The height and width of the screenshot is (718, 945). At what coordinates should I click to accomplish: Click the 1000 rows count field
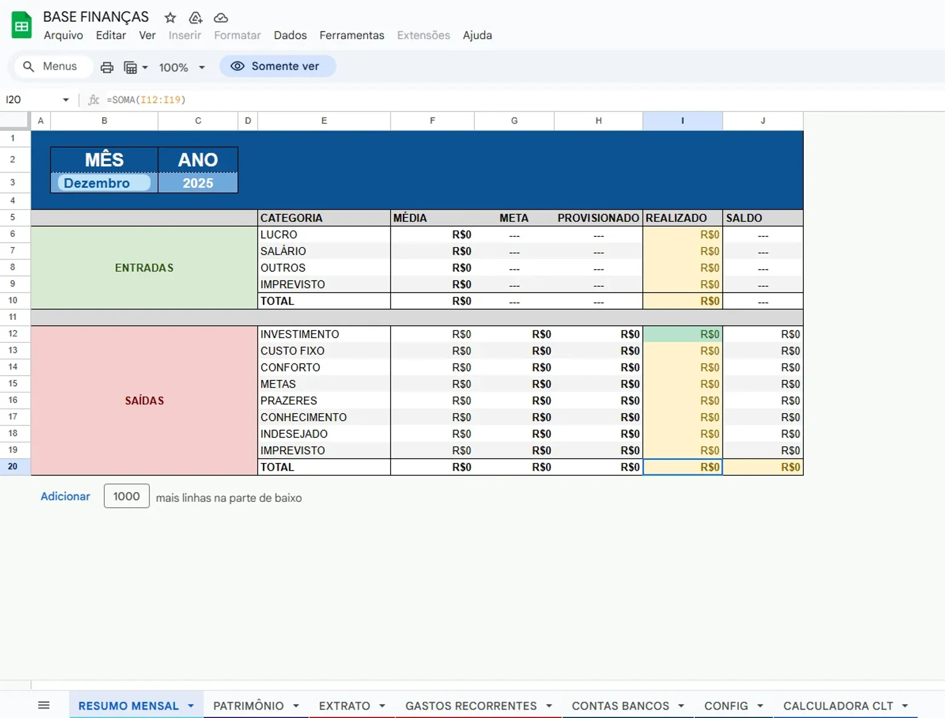127,496
